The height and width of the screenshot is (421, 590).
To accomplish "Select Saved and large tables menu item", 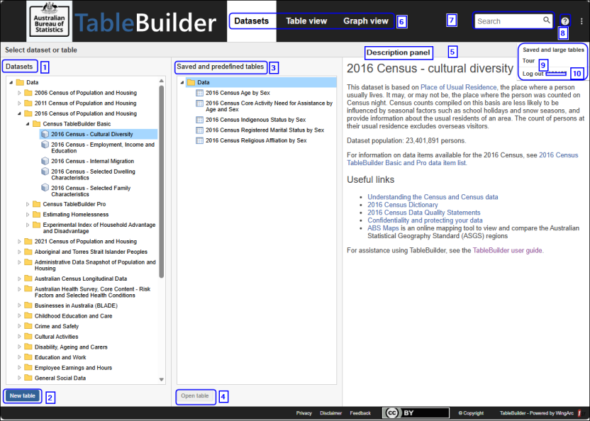I will coord(553,50).
